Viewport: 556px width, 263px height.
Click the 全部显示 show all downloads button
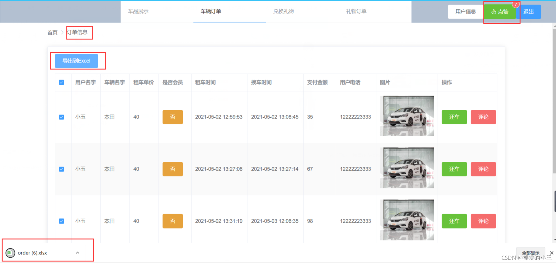(531, 253)
